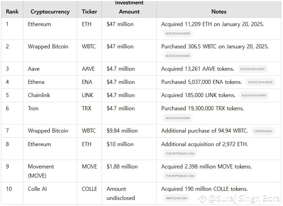Select the COLLE ticker cell

point(89,193)
